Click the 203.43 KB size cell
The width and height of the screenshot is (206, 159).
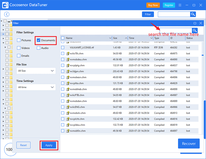click(118, 71)
